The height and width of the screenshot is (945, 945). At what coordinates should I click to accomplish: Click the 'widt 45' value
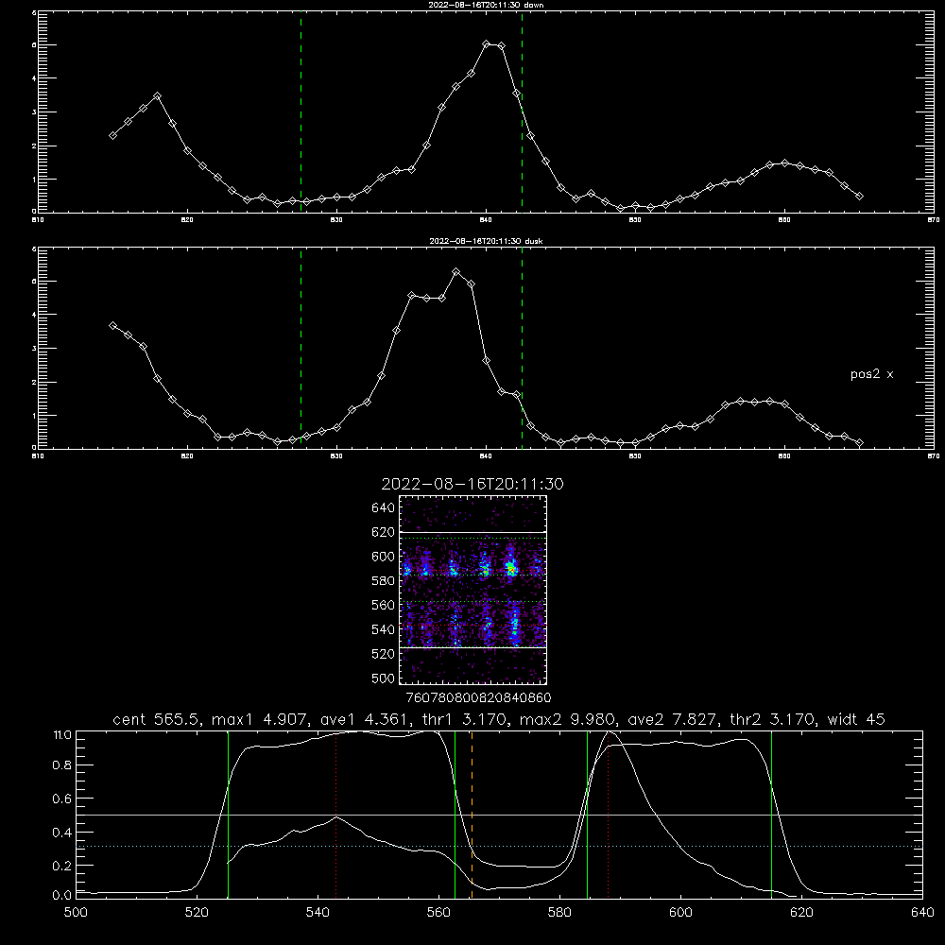[856, 719]
